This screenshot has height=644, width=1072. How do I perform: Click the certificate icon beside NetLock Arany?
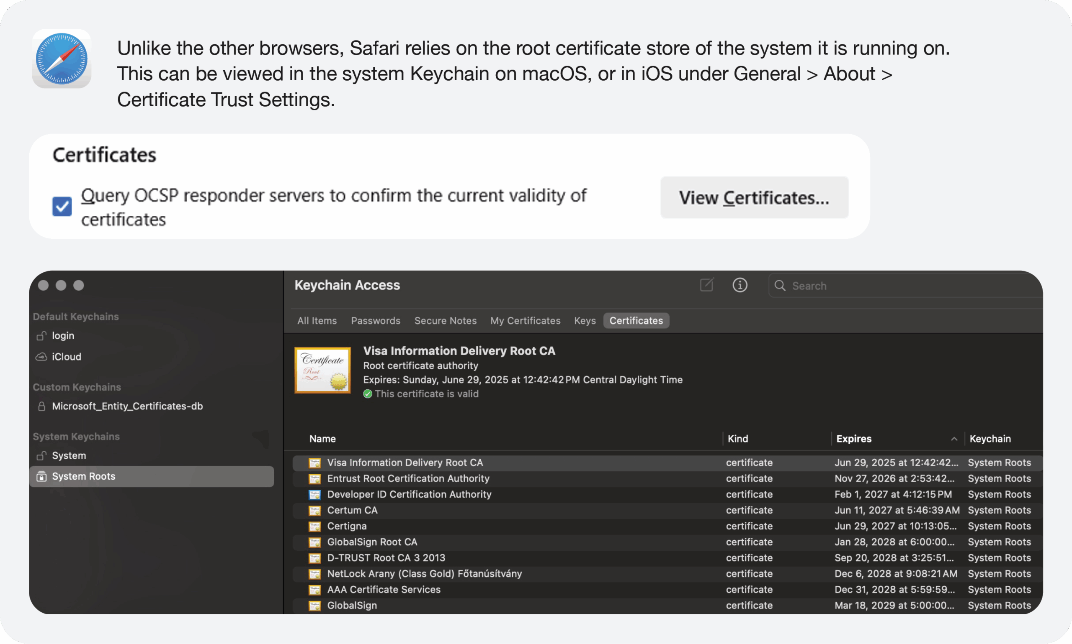pyautogui.click(x=314, y=574)
